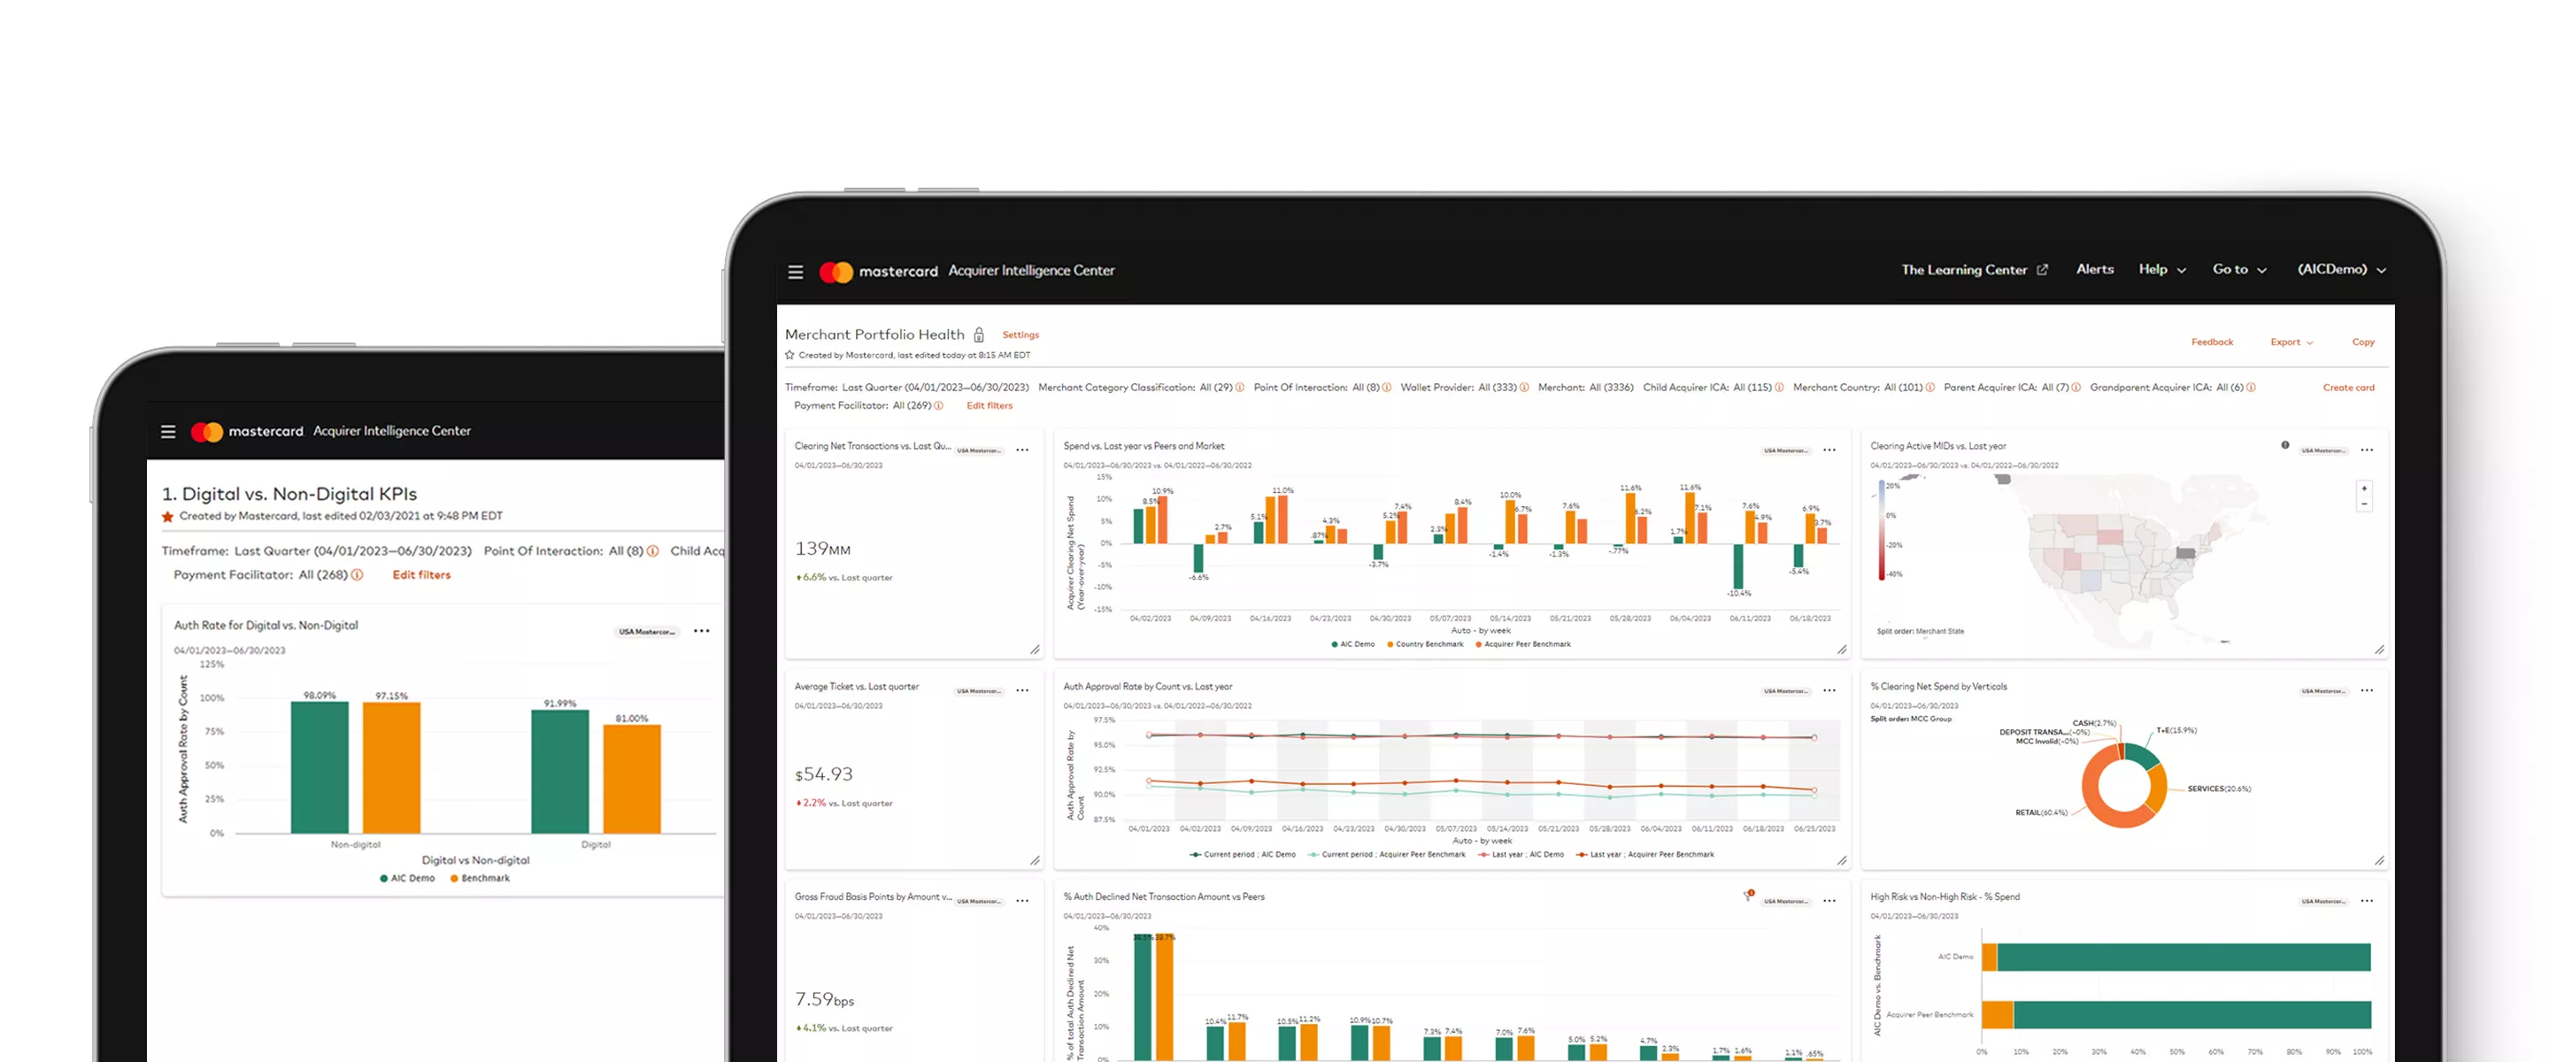
Task: Click info icon next to Wallet Provider filter
Action: pos(1524,388)
